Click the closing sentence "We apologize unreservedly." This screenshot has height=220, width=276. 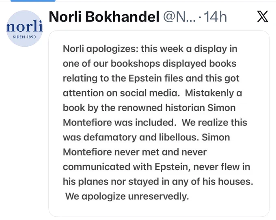click(127, 196)
